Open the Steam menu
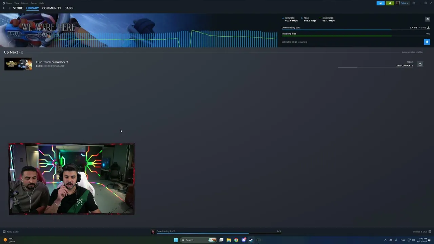The height and width of the screenshot is (244, 434). [x=7, y=3]
